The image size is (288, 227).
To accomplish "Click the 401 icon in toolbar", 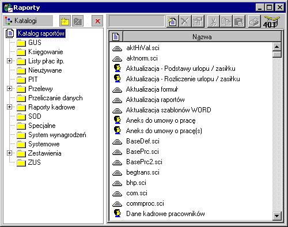I will [271, 21].
